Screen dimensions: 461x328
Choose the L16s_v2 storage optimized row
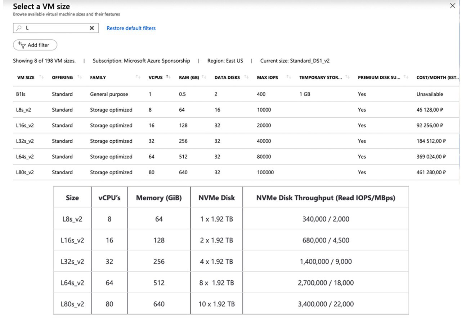pyautogui.click(x=236, y=125)
